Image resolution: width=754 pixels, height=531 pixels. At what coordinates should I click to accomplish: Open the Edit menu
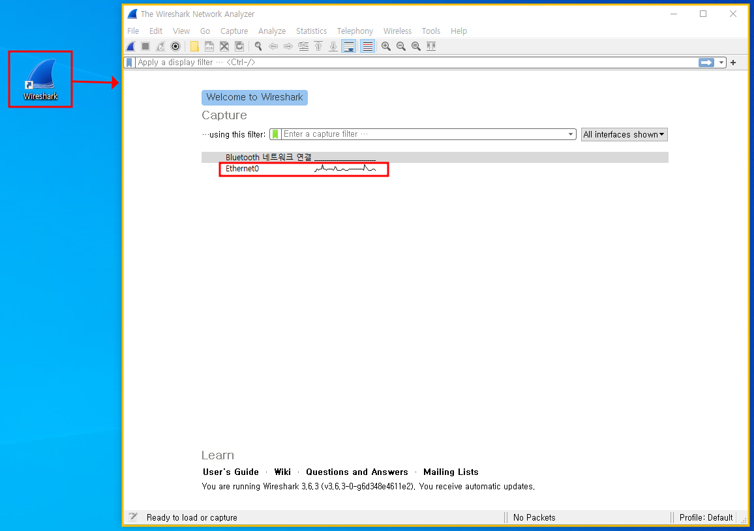(x=156, y=31)
